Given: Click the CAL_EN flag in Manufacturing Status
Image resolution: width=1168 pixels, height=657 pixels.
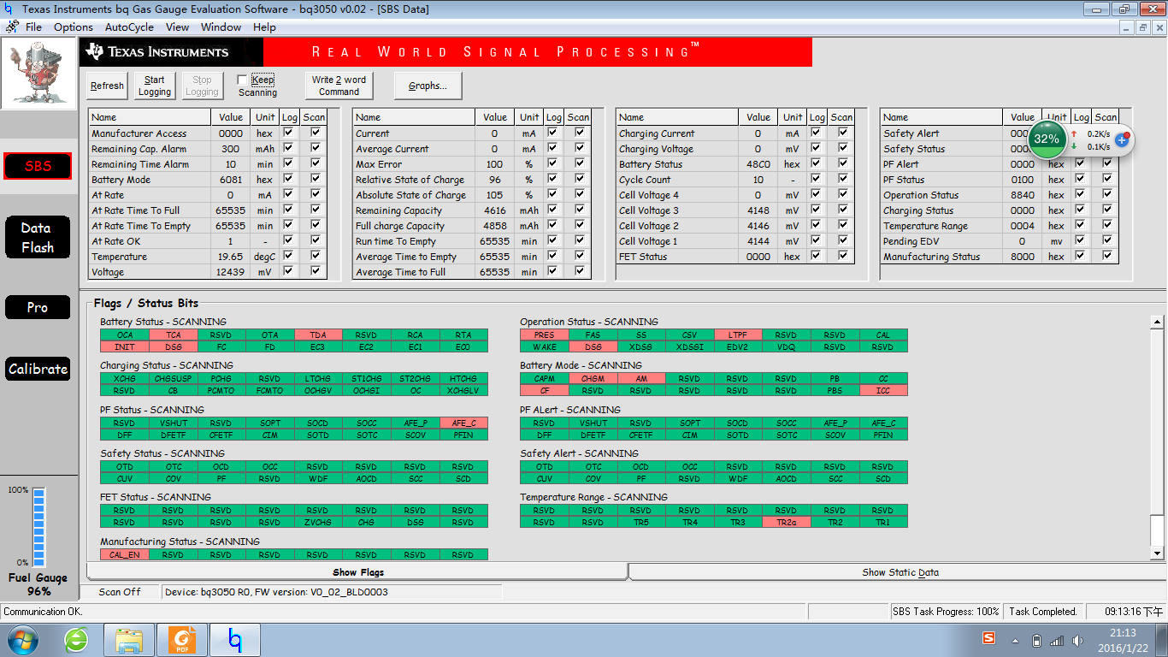Looking at the screenshot, I should pos(125,554).
